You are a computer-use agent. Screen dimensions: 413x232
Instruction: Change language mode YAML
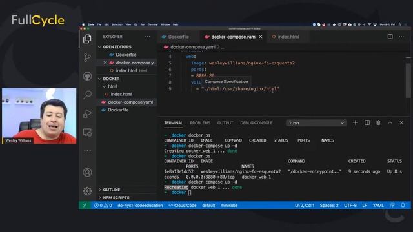point(378,205)
